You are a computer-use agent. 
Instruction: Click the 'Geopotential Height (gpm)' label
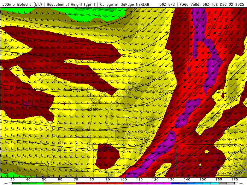point(71,5)
